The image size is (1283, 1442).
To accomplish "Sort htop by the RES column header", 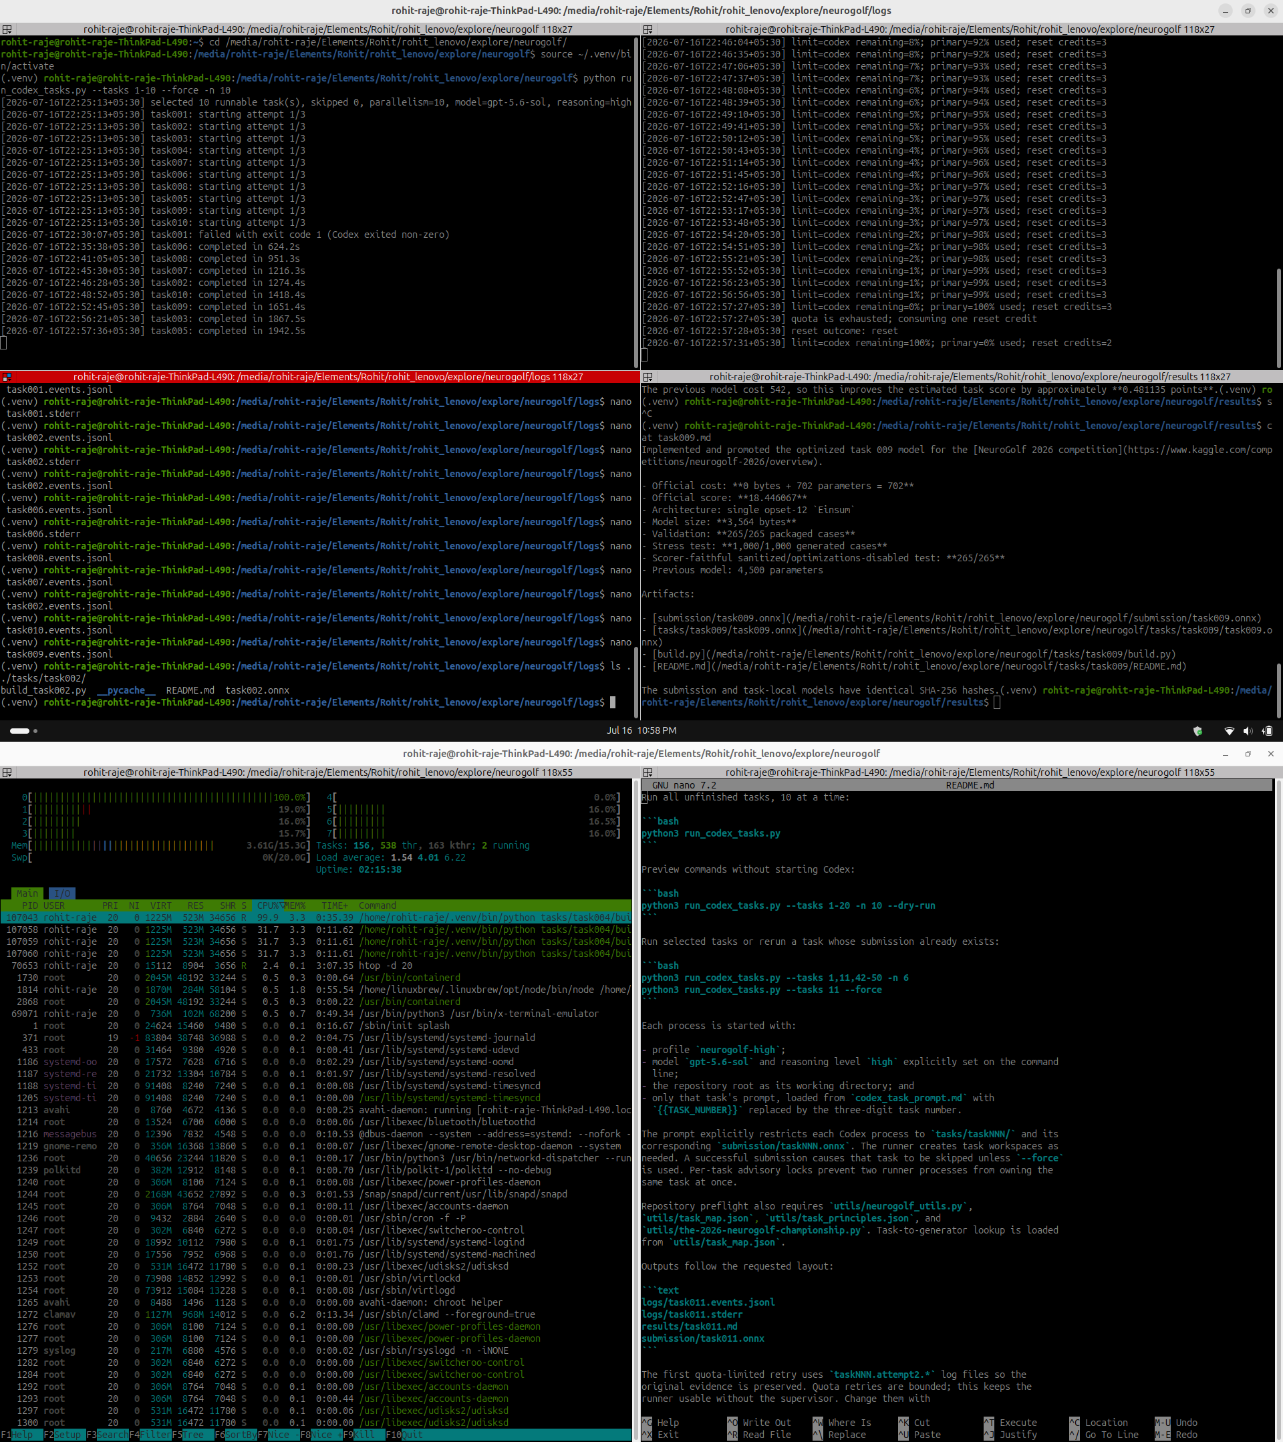I will click(x=195, y=906).
